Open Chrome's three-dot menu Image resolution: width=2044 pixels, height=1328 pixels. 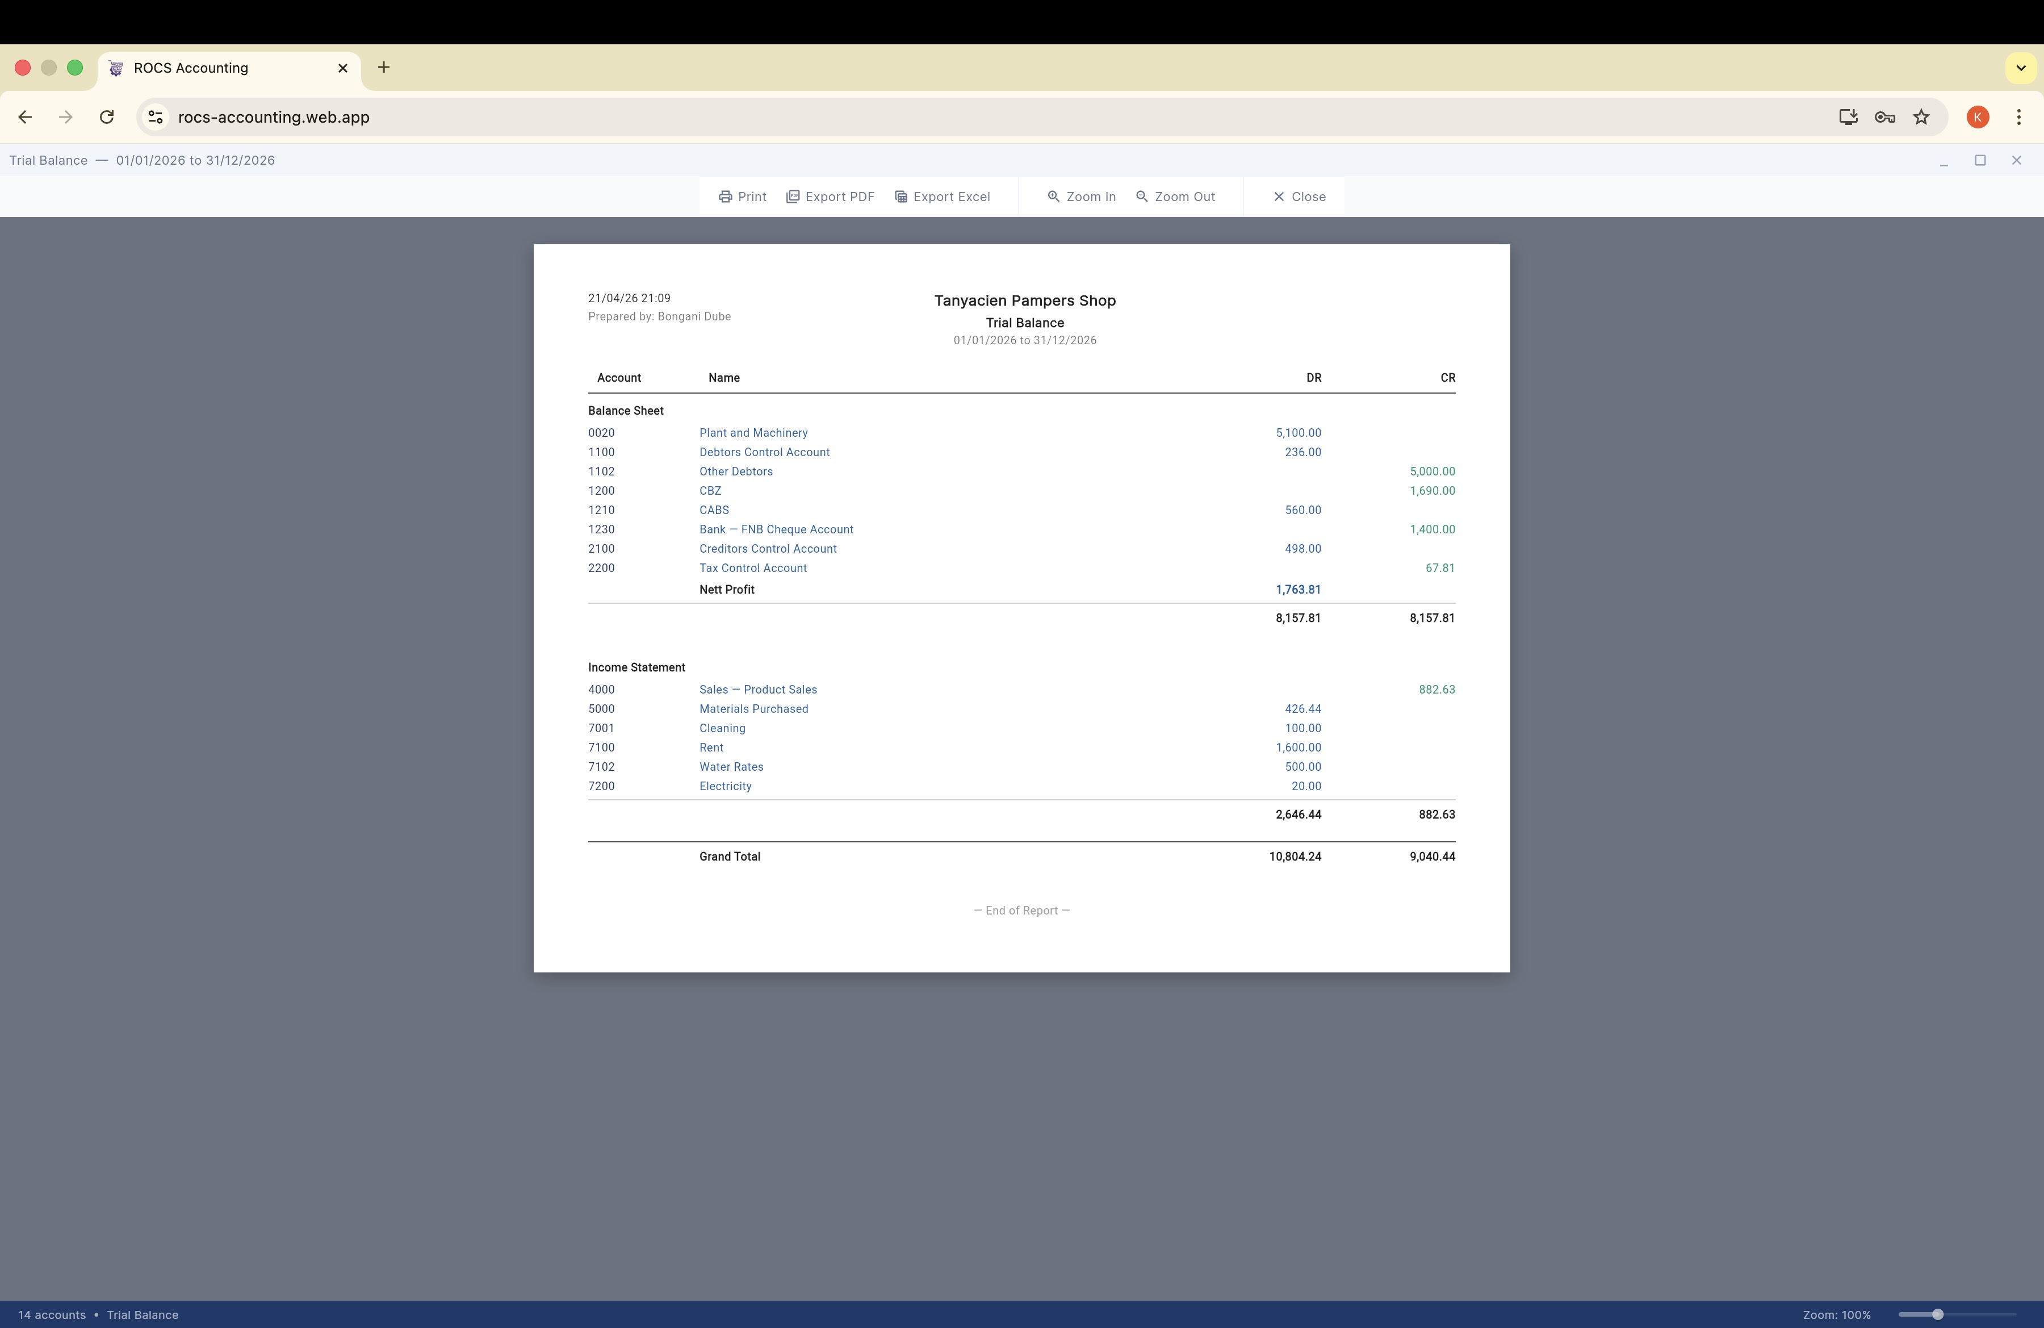(x=2018, y=117)
